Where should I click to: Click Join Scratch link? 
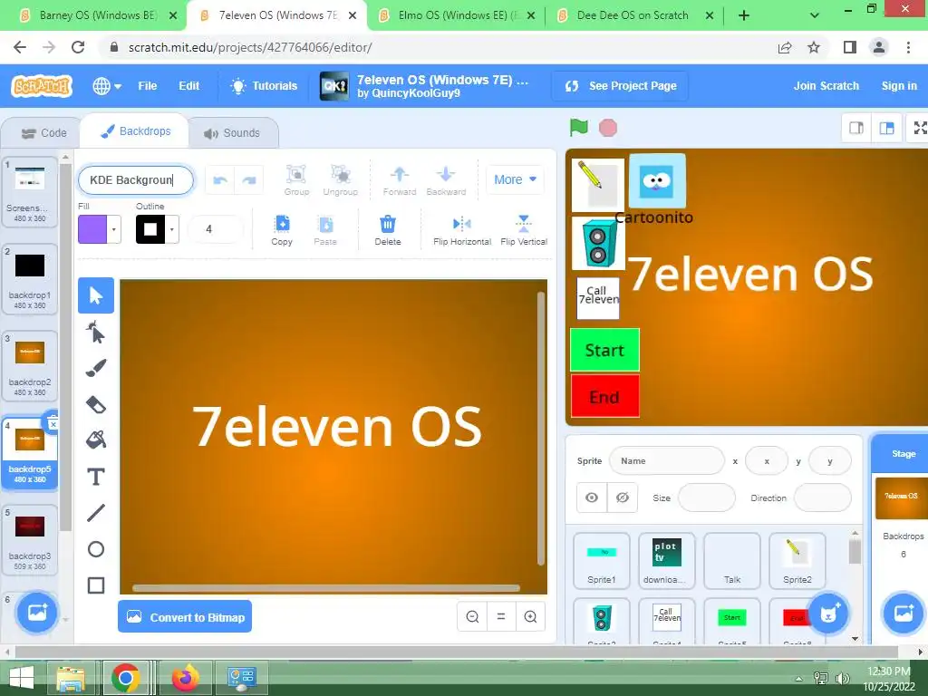(x=826, y=86)
